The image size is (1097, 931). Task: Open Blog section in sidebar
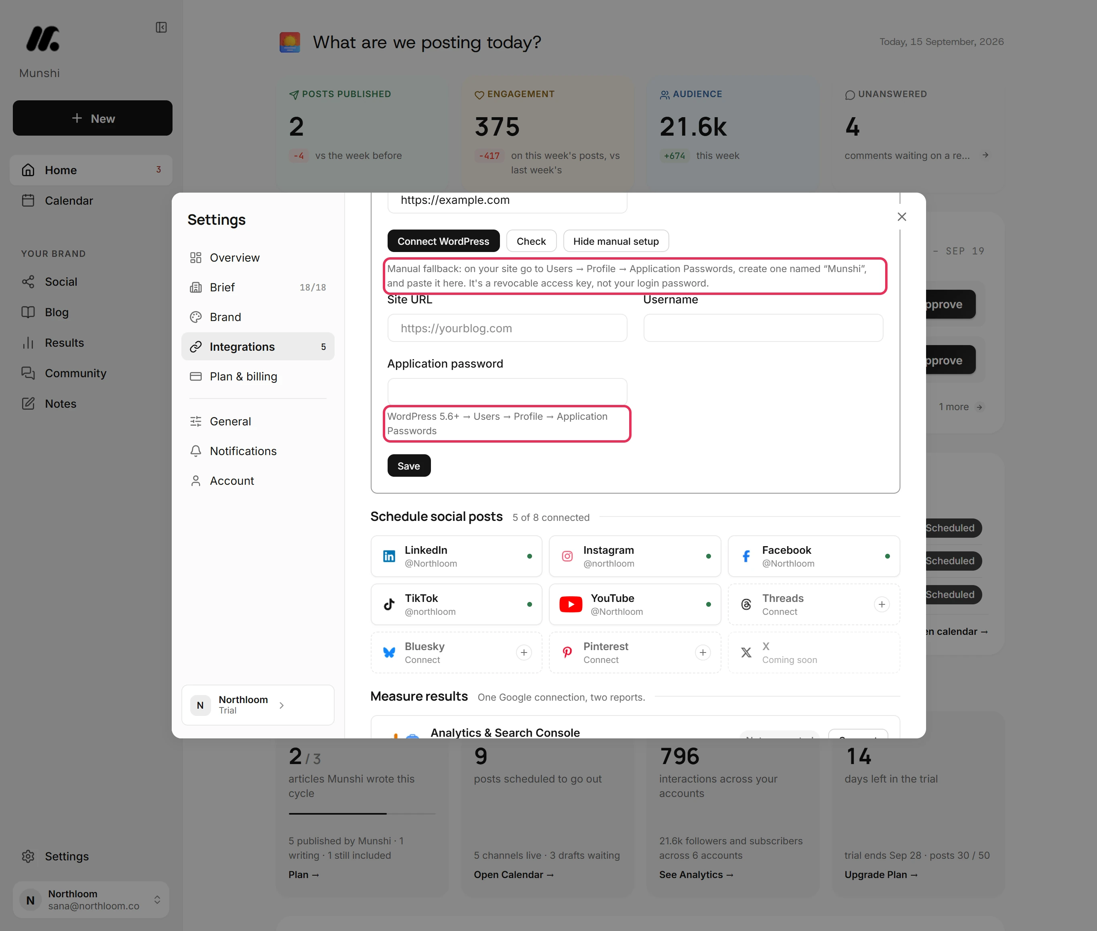click(x=91, y=313)
